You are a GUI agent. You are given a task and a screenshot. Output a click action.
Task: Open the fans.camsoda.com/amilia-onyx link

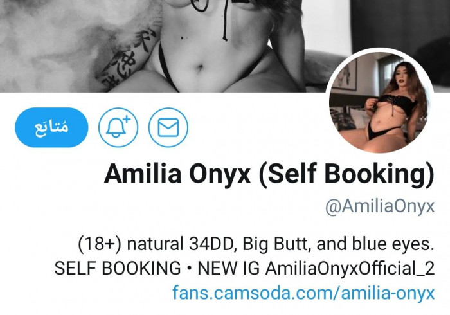pos(303,292)
